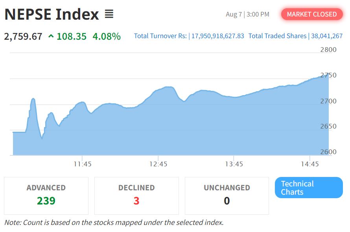
Task: Click the Aug 7 3:00 PM timestamp
Action: (x=247, y=14)
